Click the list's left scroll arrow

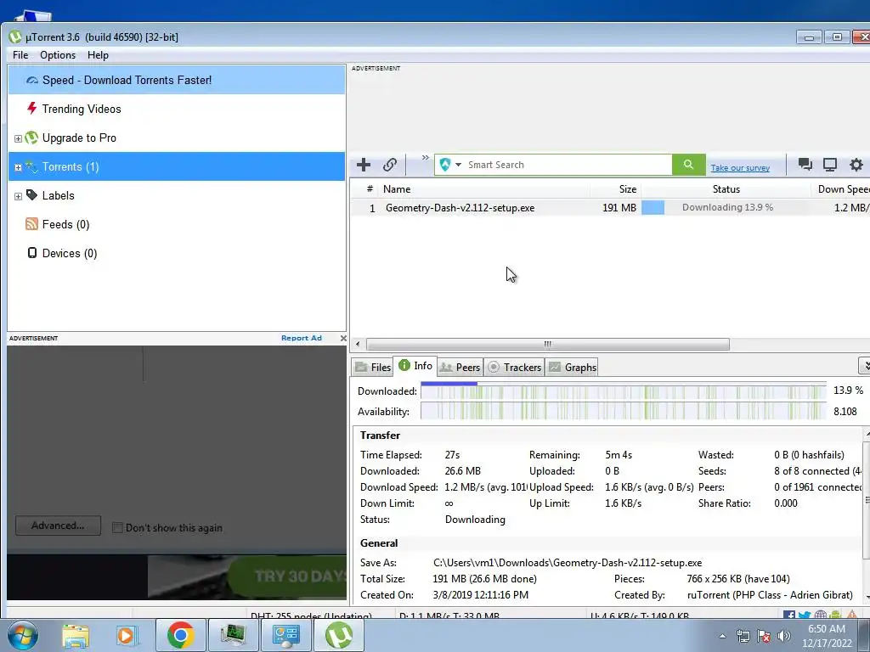(358, 345)
